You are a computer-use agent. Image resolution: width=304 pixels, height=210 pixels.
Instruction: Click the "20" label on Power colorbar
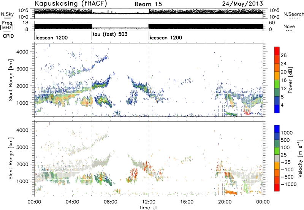pos(283,72)
